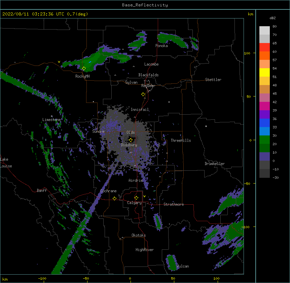The height and width of the screenshot is (283, 290).
Task: Select the Vulcan town label
Action: point(183,266)
